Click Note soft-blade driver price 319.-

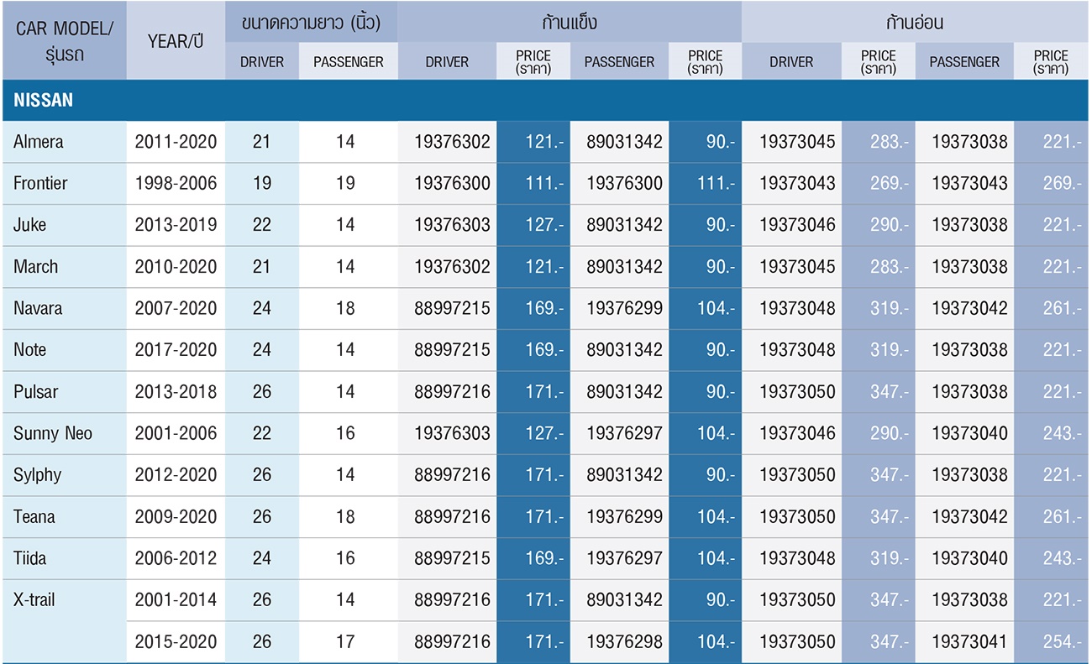coord(889,350)
